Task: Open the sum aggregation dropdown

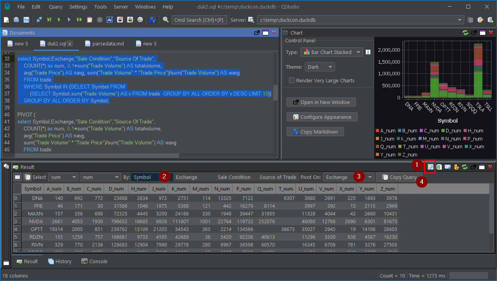Action: pyautogui.click(x=63, y=177)
